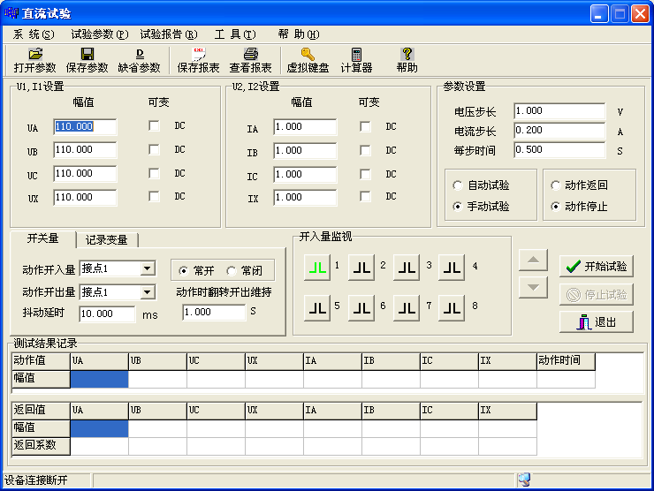Expand the 动作开出量 dropdown

tap(148, 291)
